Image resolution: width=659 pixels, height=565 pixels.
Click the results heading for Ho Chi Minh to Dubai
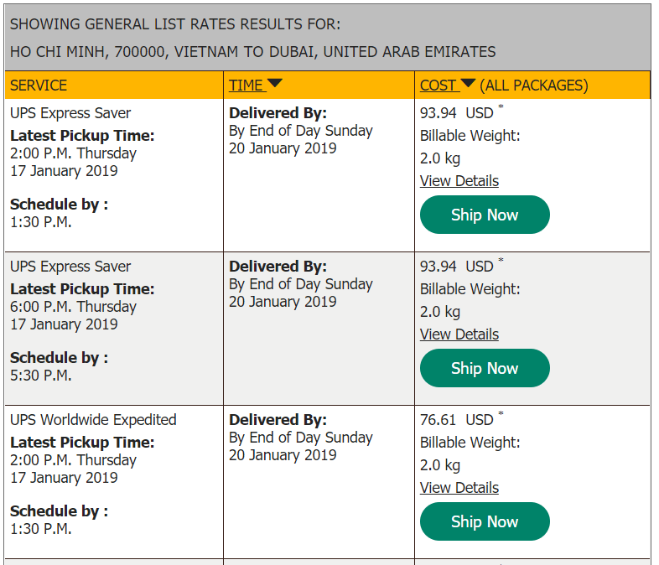pos(253,52)
